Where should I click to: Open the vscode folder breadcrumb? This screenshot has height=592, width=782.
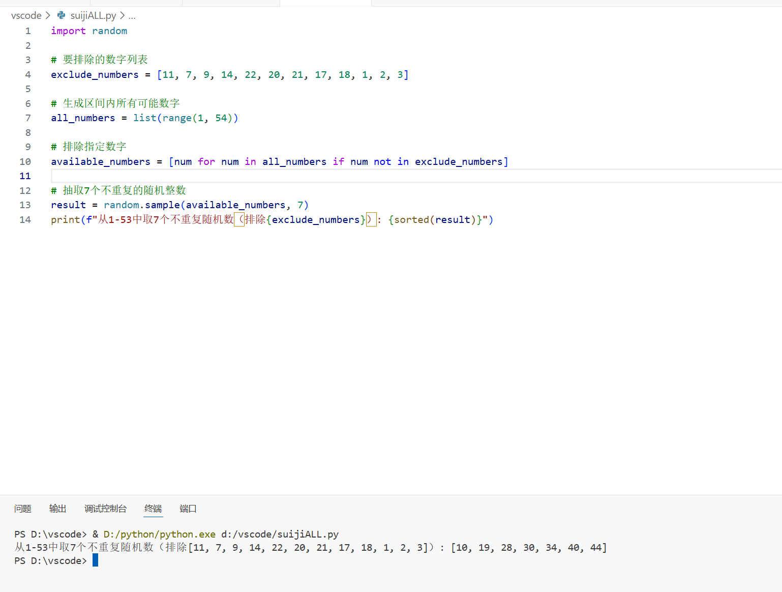[26, 16]
